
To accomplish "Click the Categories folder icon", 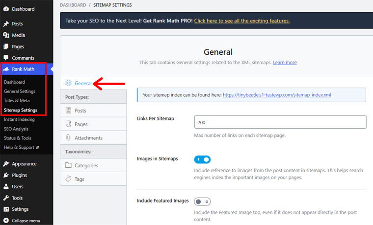I will pyautogui.click(x=68, y=165).
